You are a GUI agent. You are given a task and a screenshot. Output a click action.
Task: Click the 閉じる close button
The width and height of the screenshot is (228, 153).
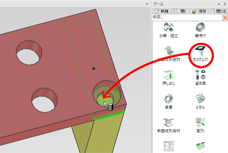click(x=218, y=11)
